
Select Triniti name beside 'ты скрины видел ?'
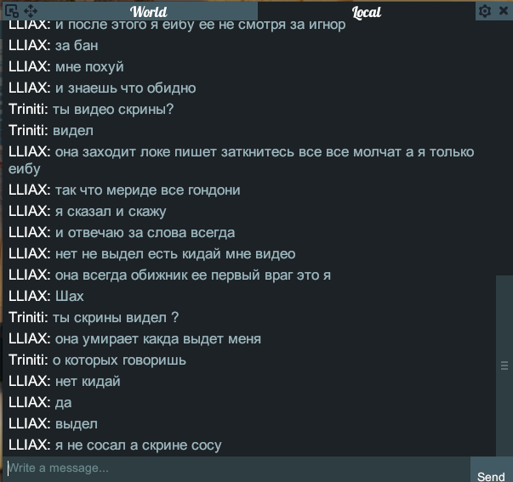pyautogui.click(x=28, y=317)
